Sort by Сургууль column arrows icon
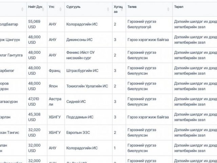The image size is (217, 163). click(x=108, y=9)
